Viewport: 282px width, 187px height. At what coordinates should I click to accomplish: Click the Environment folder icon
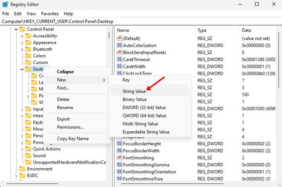(x=22, y=169)
